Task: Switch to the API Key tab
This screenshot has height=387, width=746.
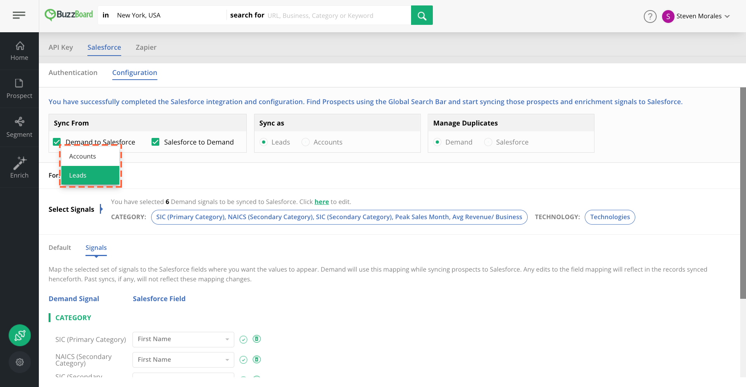Action: (x=61, y=47)
